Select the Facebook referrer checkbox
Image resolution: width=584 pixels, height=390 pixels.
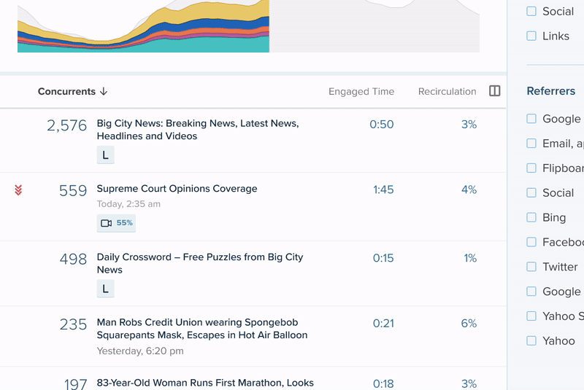[x=531, y=242]
